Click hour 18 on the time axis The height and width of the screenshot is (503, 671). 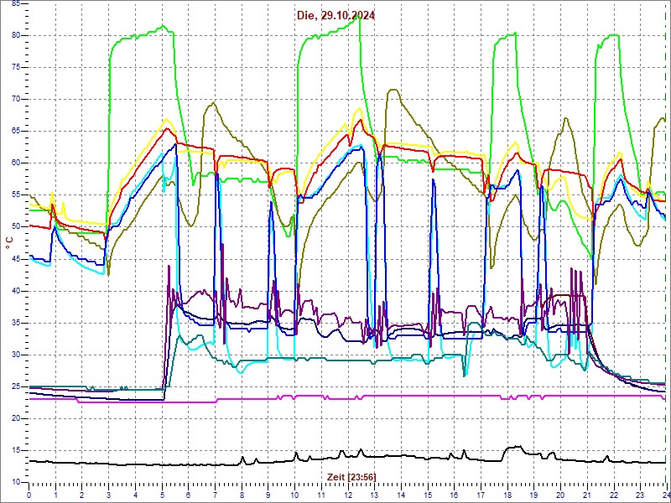[x=507, y=495]
